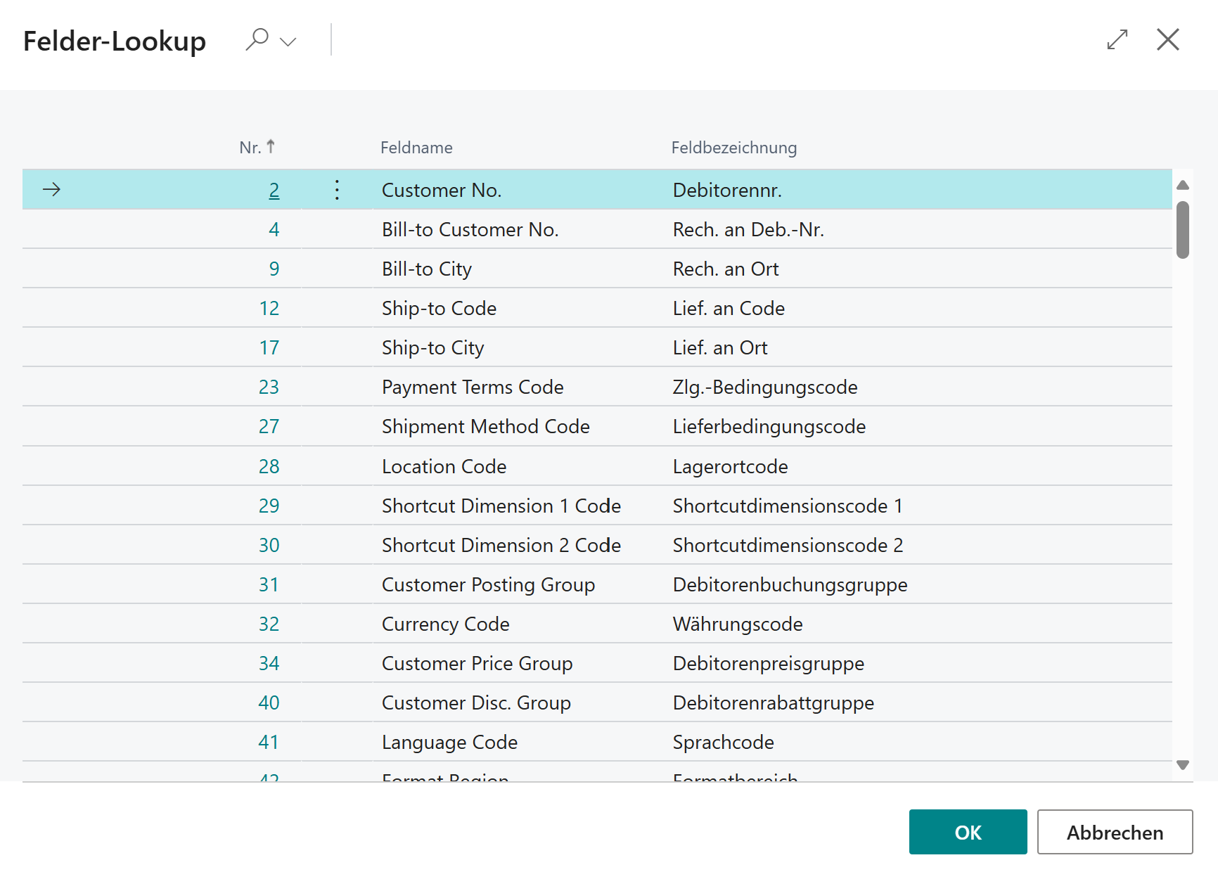The width and height of the screenshot is (1218, 879).
Task: Open row options menu for Customer No.
Action: point(337,190)
